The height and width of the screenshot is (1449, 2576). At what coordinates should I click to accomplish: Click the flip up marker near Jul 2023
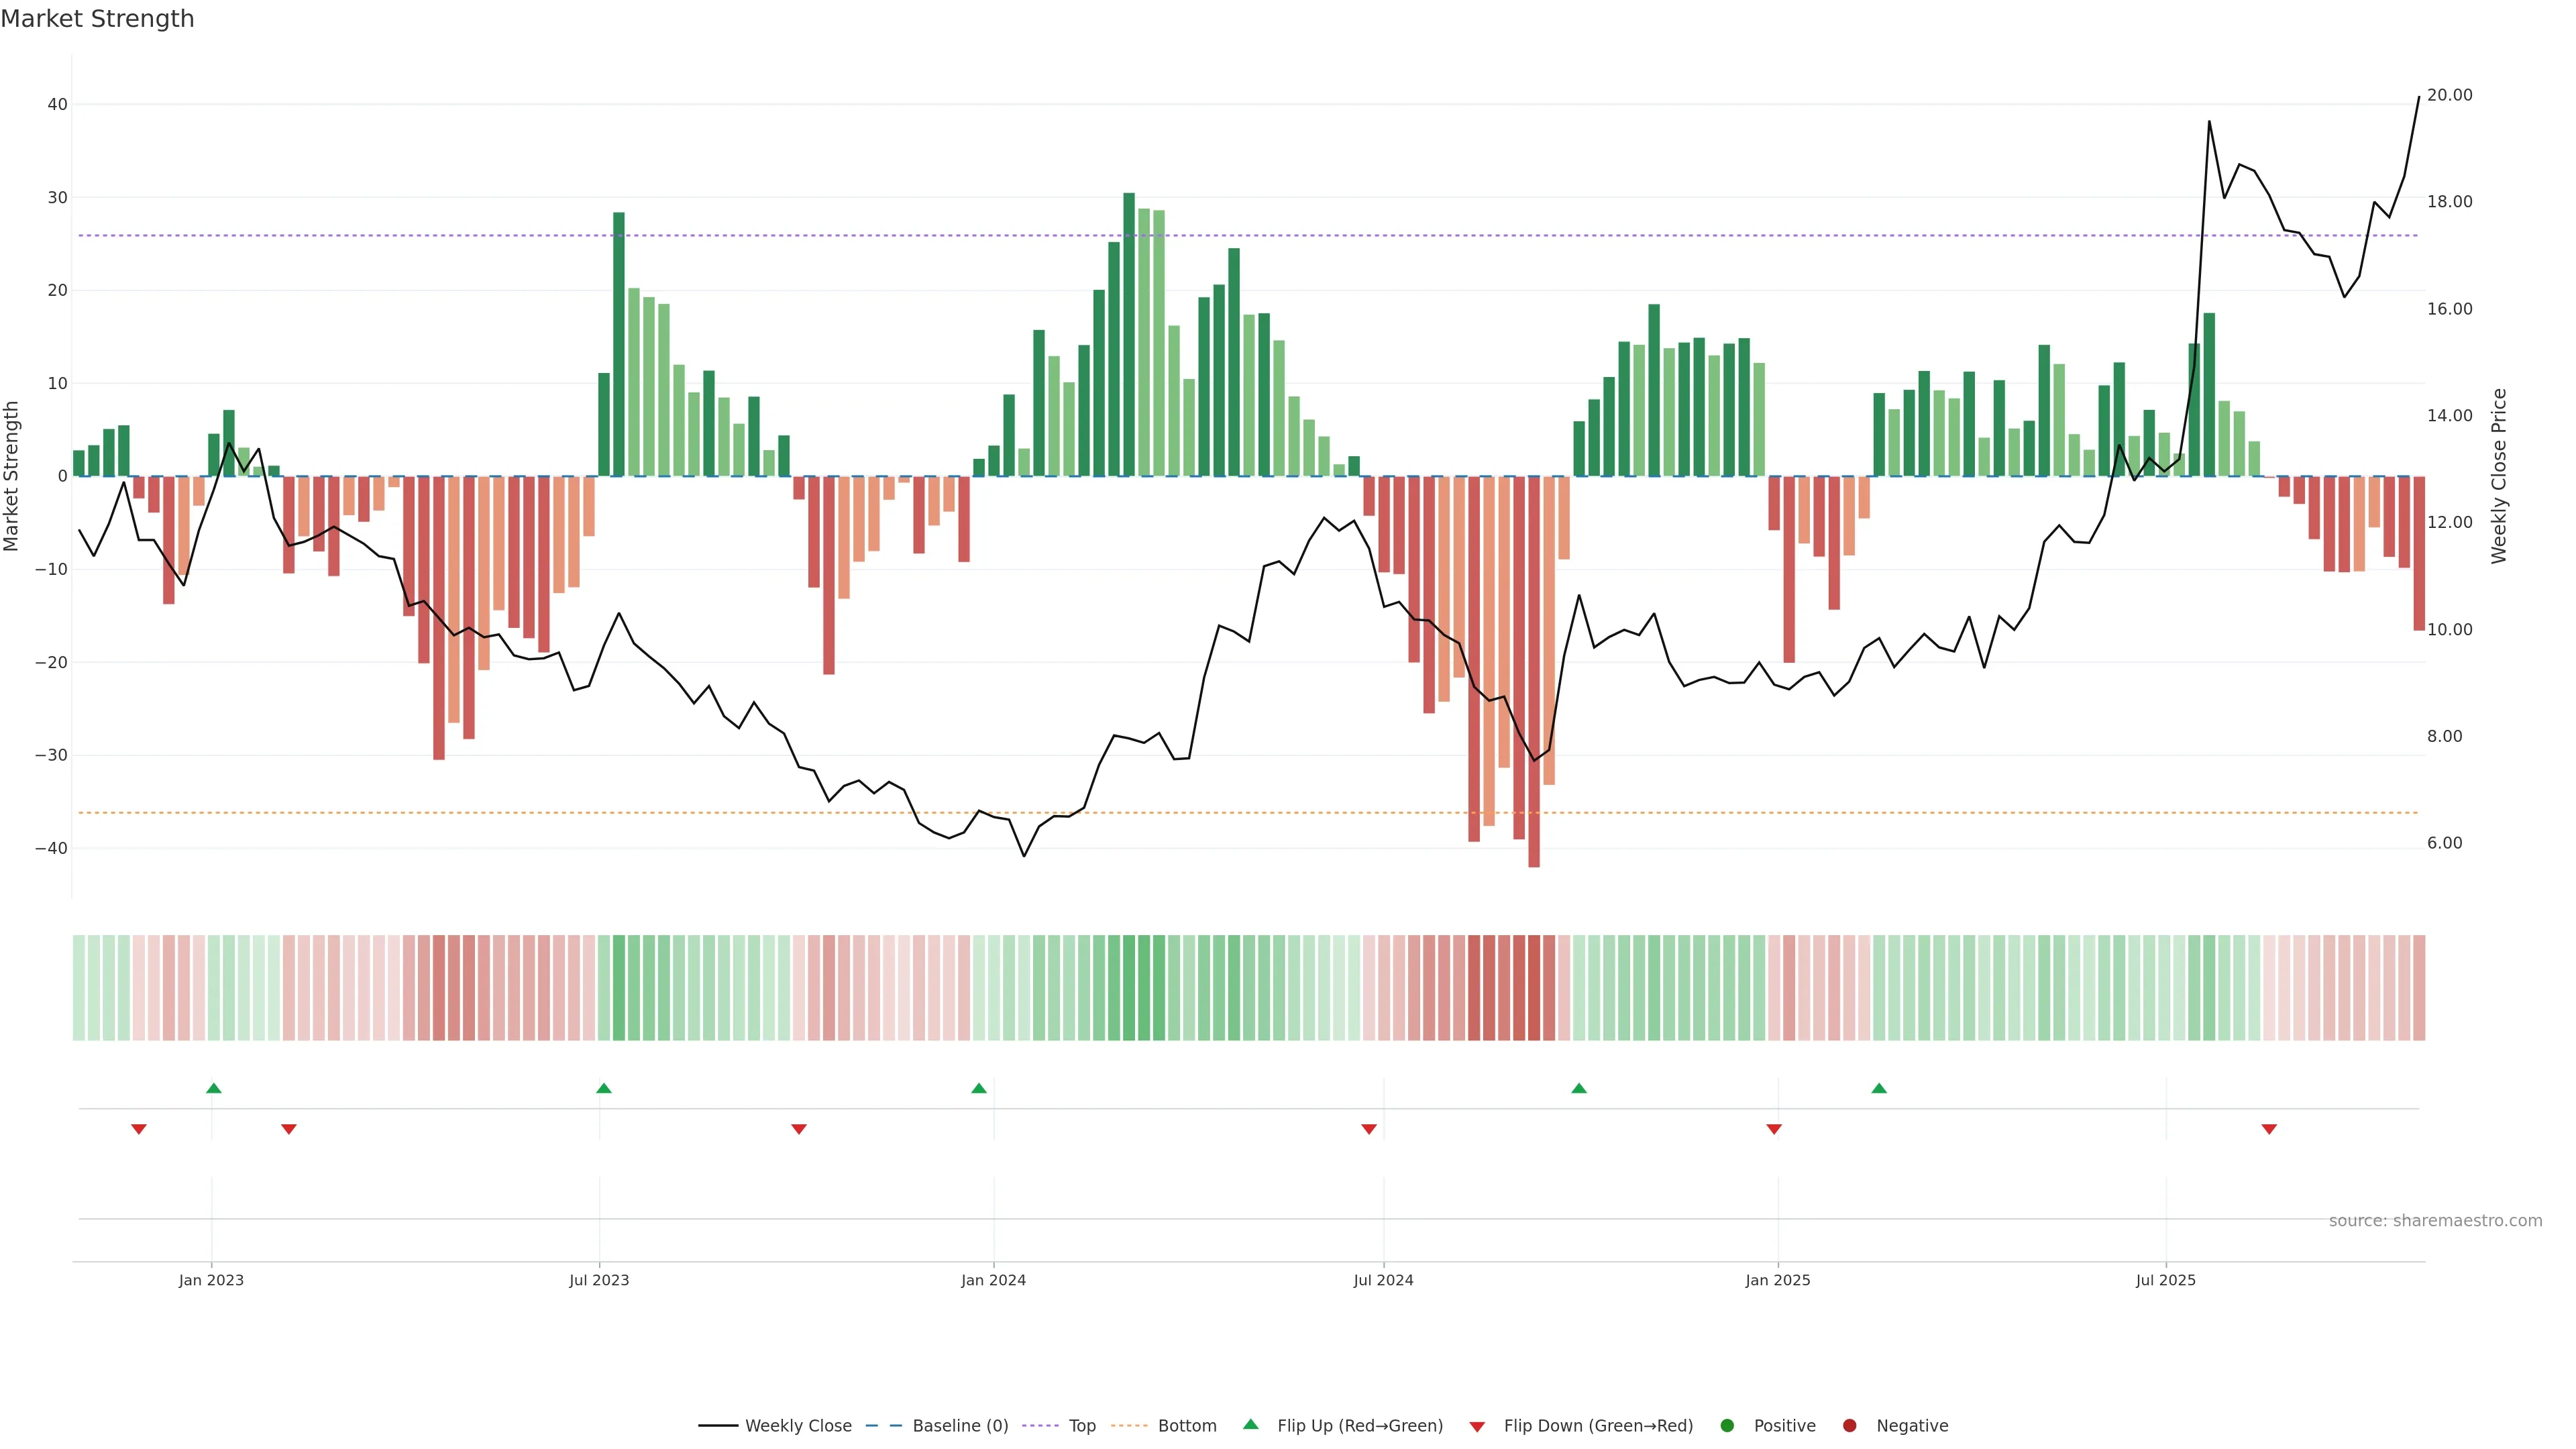coord(603,1088)
